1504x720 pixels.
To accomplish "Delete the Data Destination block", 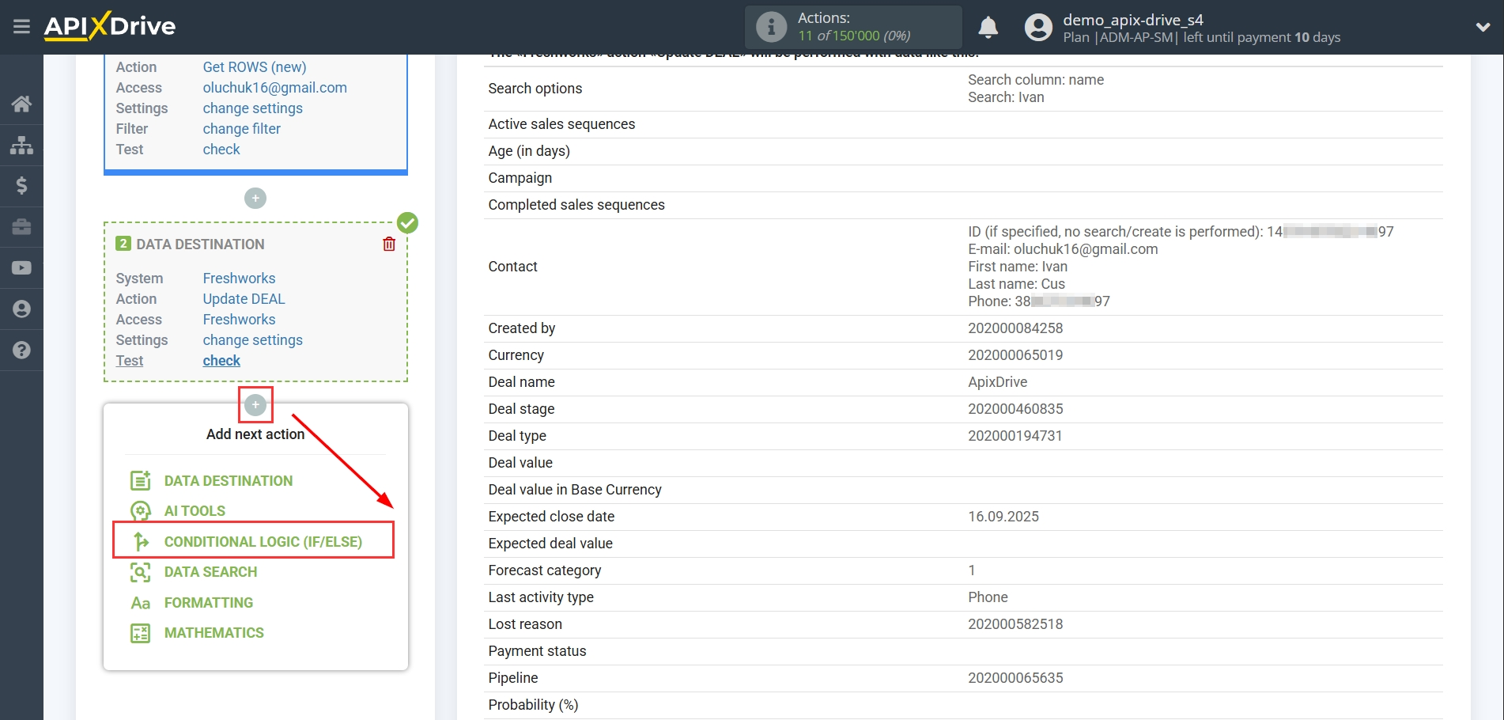I will coord(389,244).
